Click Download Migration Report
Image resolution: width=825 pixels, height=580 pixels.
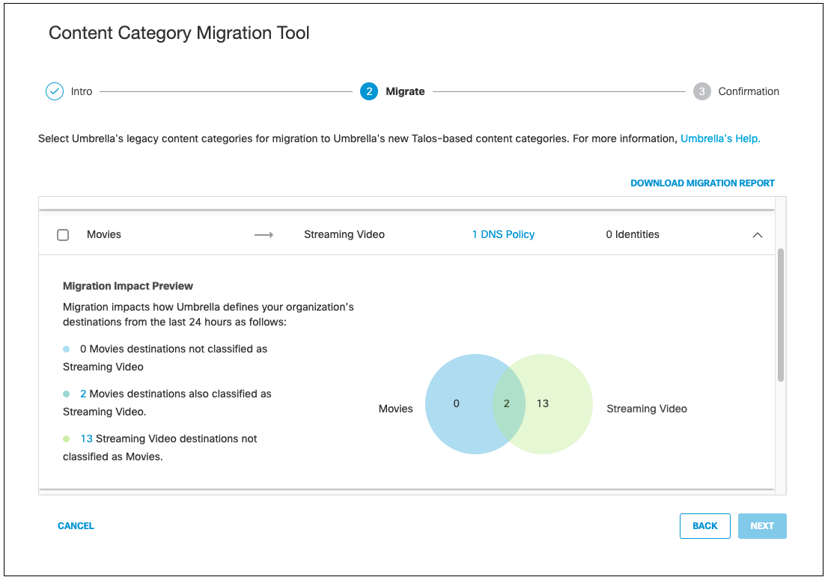click(702, 183)
